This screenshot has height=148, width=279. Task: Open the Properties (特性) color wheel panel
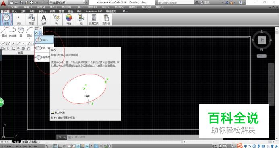[x=69, y=19]
